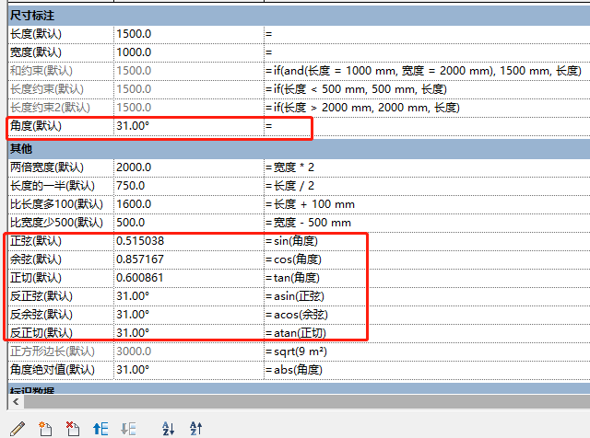
Task: Collapse the 其他 group header
Action: [299, 149]
